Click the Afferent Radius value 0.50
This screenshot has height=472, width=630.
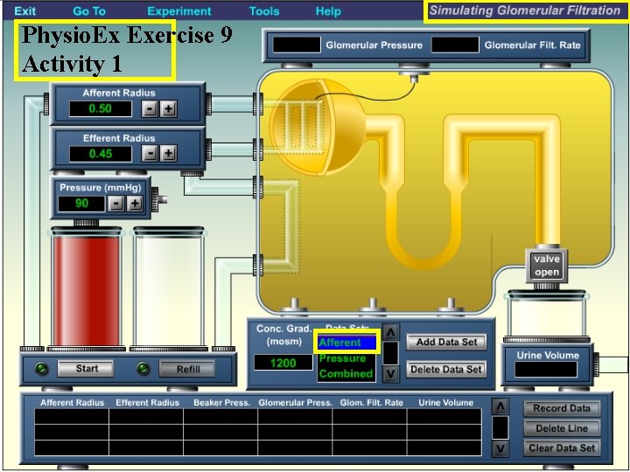pos(100,108)
